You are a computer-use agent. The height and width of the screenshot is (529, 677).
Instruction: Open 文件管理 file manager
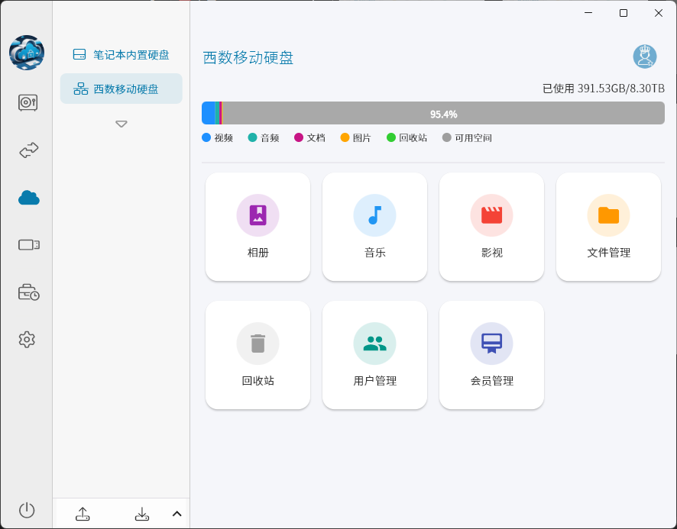pyautogui.click(x=608, y=227)
